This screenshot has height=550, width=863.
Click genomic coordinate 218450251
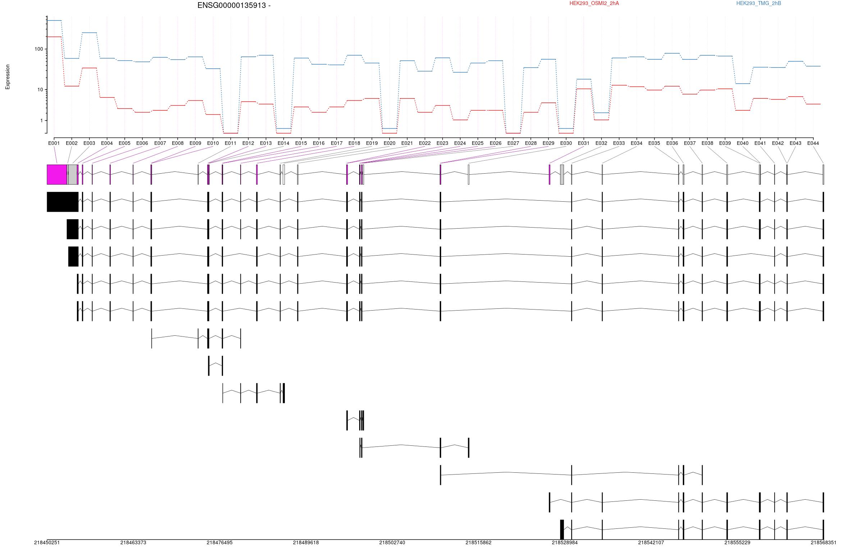tap(47, 542)
